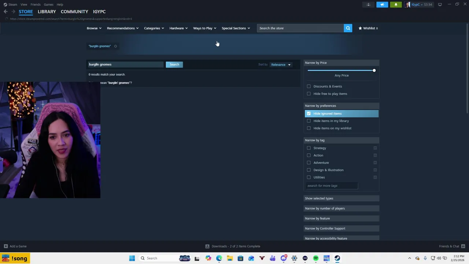Click the iGypC profile avatar
This screenshot has height=264, width=469.
pyautogui.click(x=407, y=4)
